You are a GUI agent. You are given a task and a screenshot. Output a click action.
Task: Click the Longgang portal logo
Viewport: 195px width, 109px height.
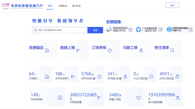tap(23, 6)
